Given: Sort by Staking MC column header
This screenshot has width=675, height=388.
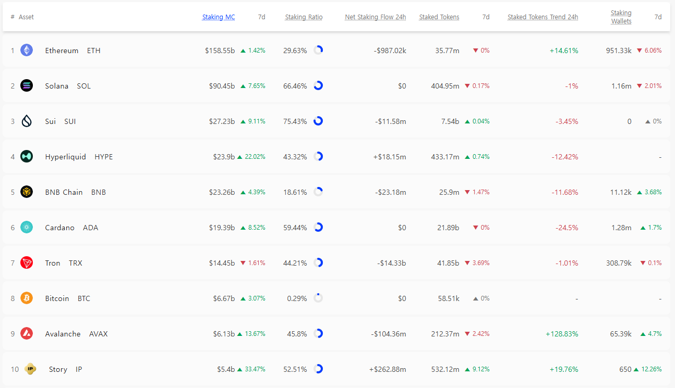Looking at the screenshot, I should point(219,17).
